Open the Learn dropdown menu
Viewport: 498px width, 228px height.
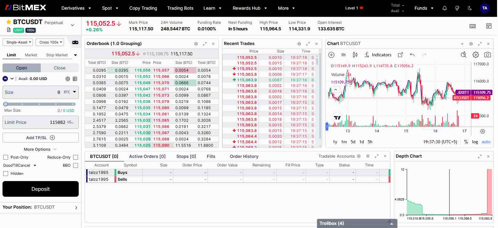point(212,8)
